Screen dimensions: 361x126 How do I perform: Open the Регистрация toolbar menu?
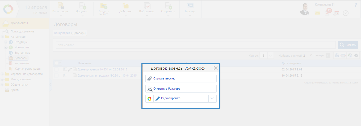click(x=60, y=9)
